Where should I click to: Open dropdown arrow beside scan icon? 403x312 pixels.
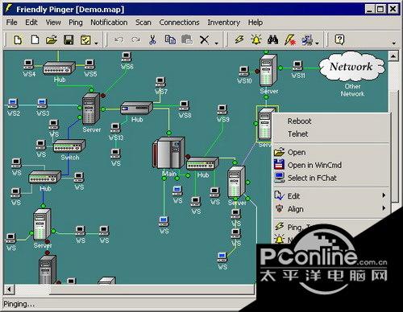click(318, 43)
